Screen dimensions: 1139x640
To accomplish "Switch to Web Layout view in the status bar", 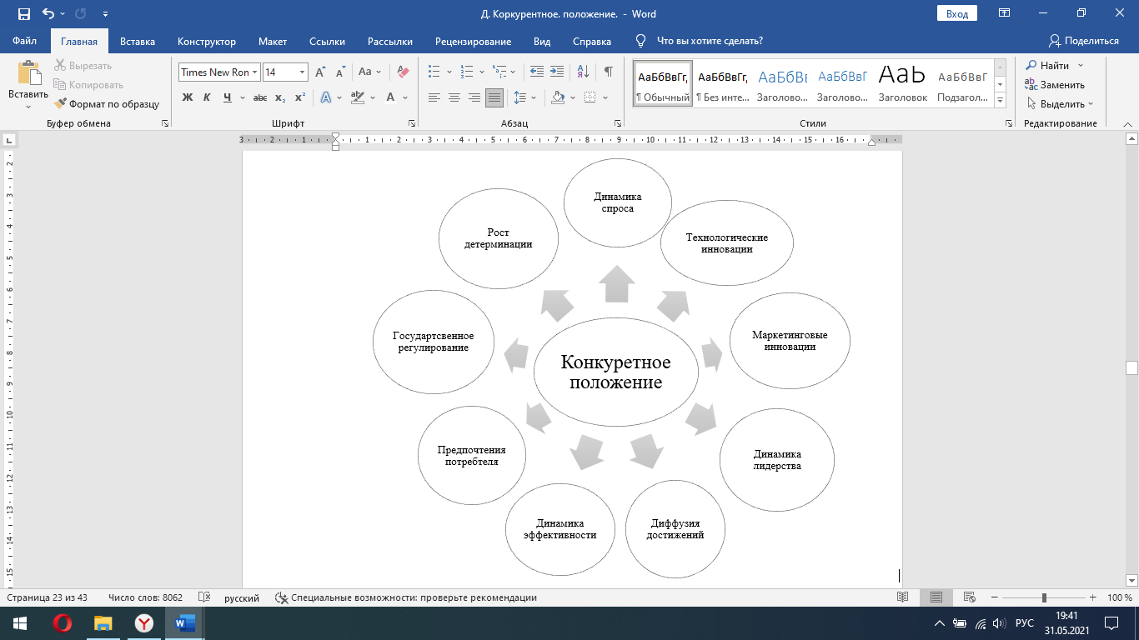I will point(969,597).
